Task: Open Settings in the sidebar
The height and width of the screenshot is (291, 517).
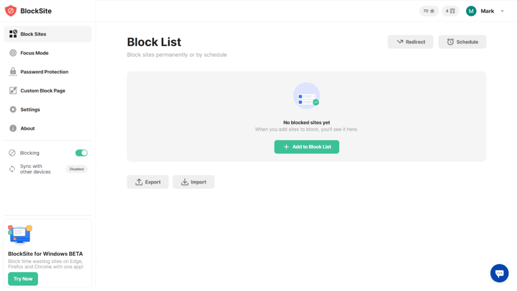Action: pos(48,110)
